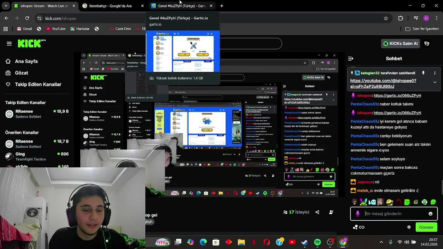Open the shield icon next to KICKs
Image resolution: width=443 pixels, height=249 pixels.
pyautogui.click(x=427, y=44)
